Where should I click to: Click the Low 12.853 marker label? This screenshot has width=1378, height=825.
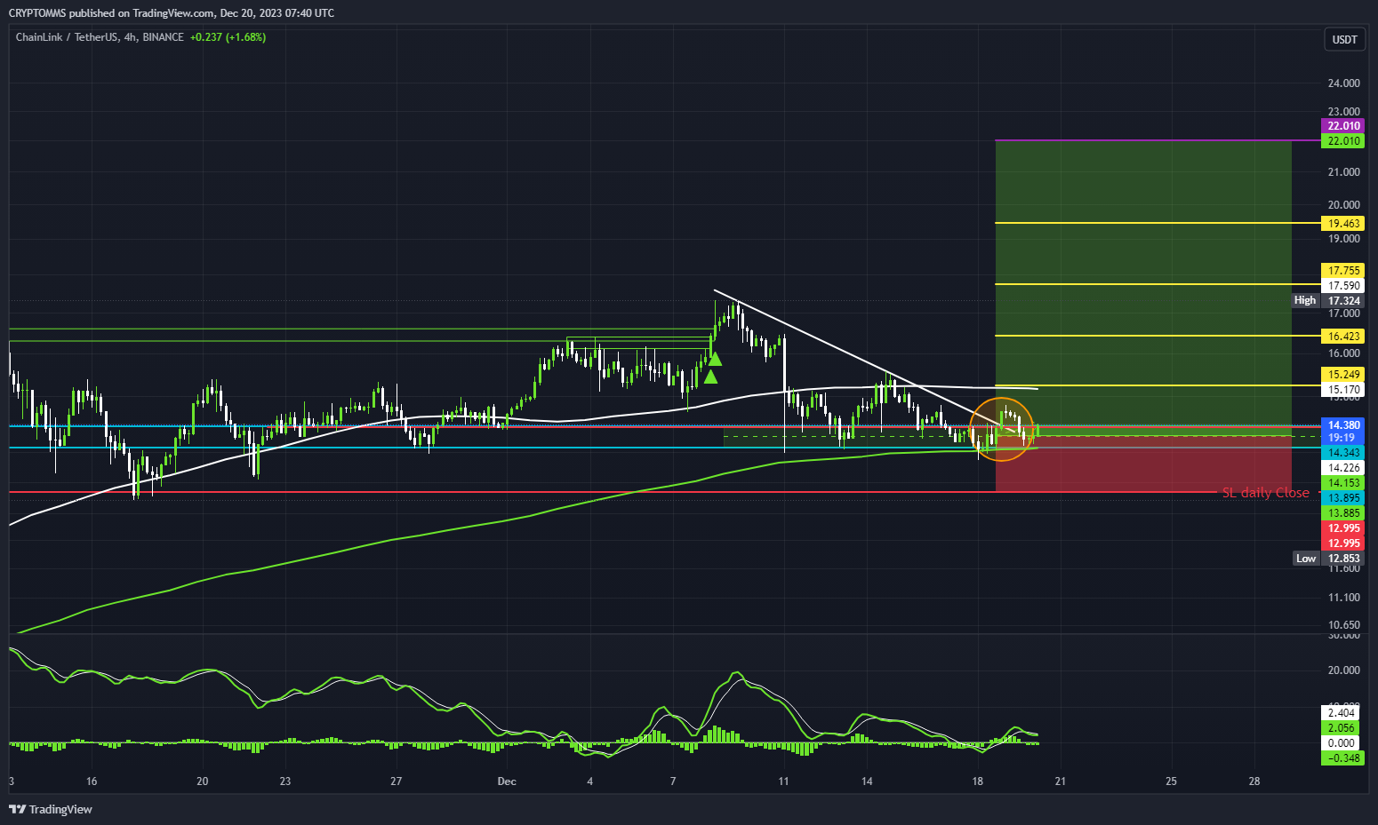1328,559
